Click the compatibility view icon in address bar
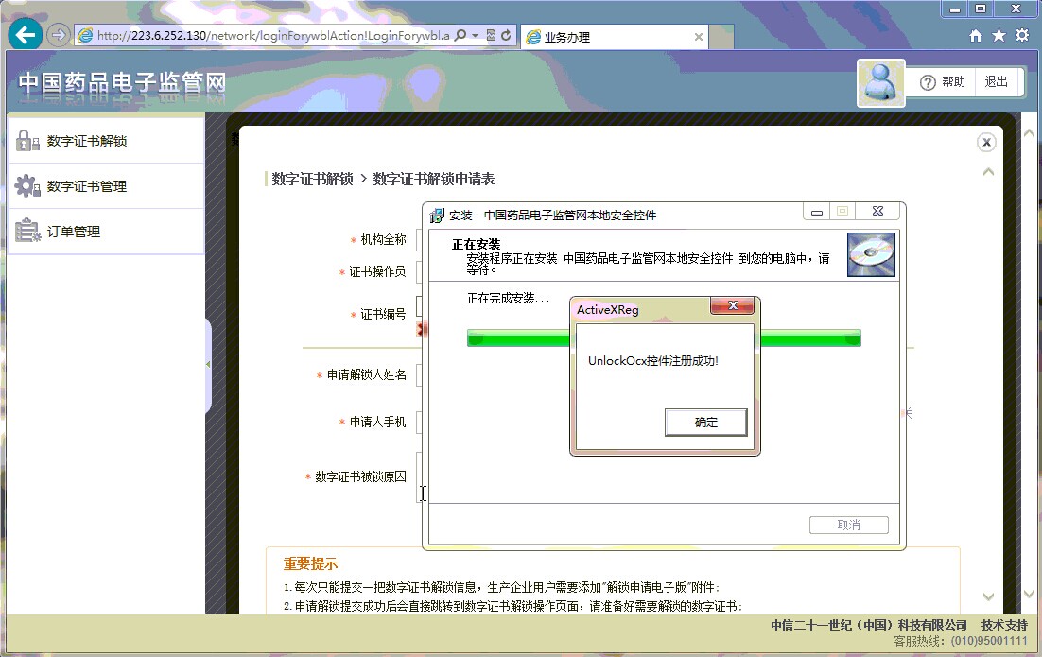The height and width of the screenshot is (657, 1042). 491,36
